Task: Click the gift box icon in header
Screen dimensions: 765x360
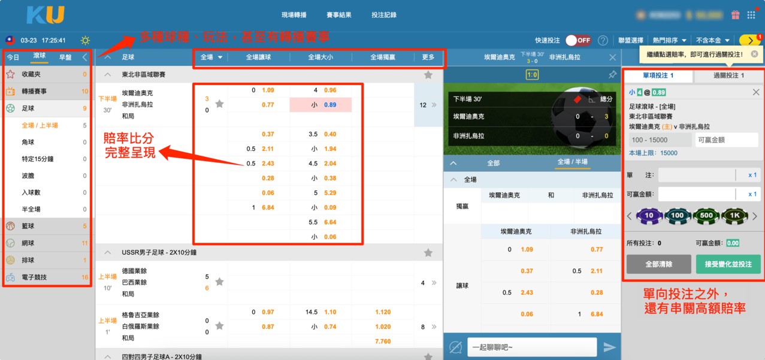Action: click(735, 15)
